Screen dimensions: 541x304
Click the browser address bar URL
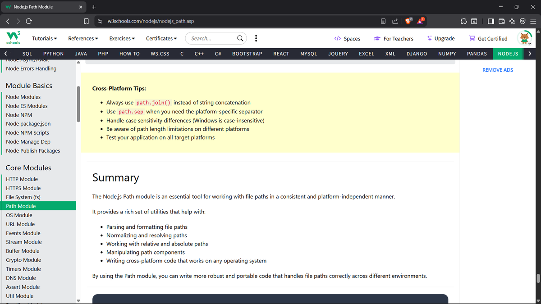pyautogui.click(x=151, y=21)
